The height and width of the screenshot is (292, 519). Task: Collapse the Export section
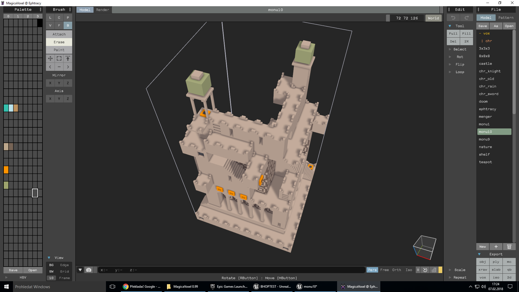(479, 254)
